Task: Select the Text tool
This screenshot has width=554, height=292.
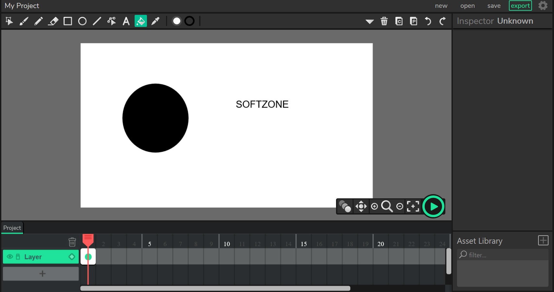Action: (x=126, y=21)
